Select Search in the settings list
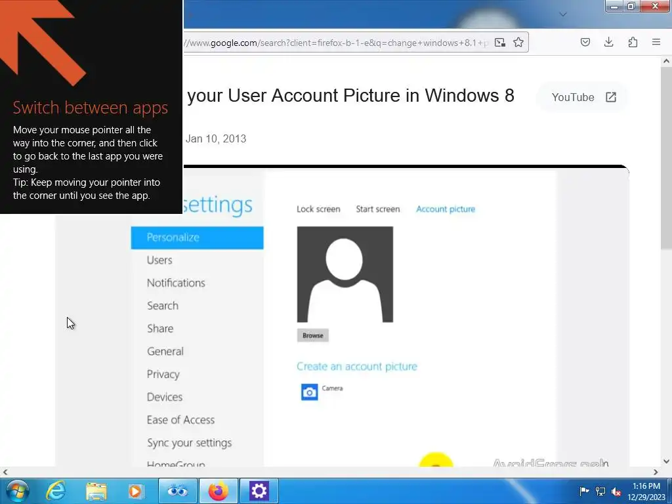Screen dimensions: 672x504 (x=163, y=306)
